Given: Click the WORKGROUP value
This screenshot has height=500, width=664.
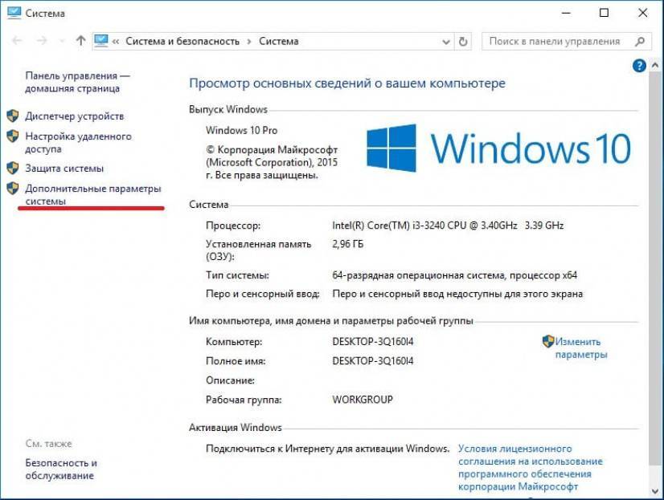Looking at the screenshot, I should [363, 400].
